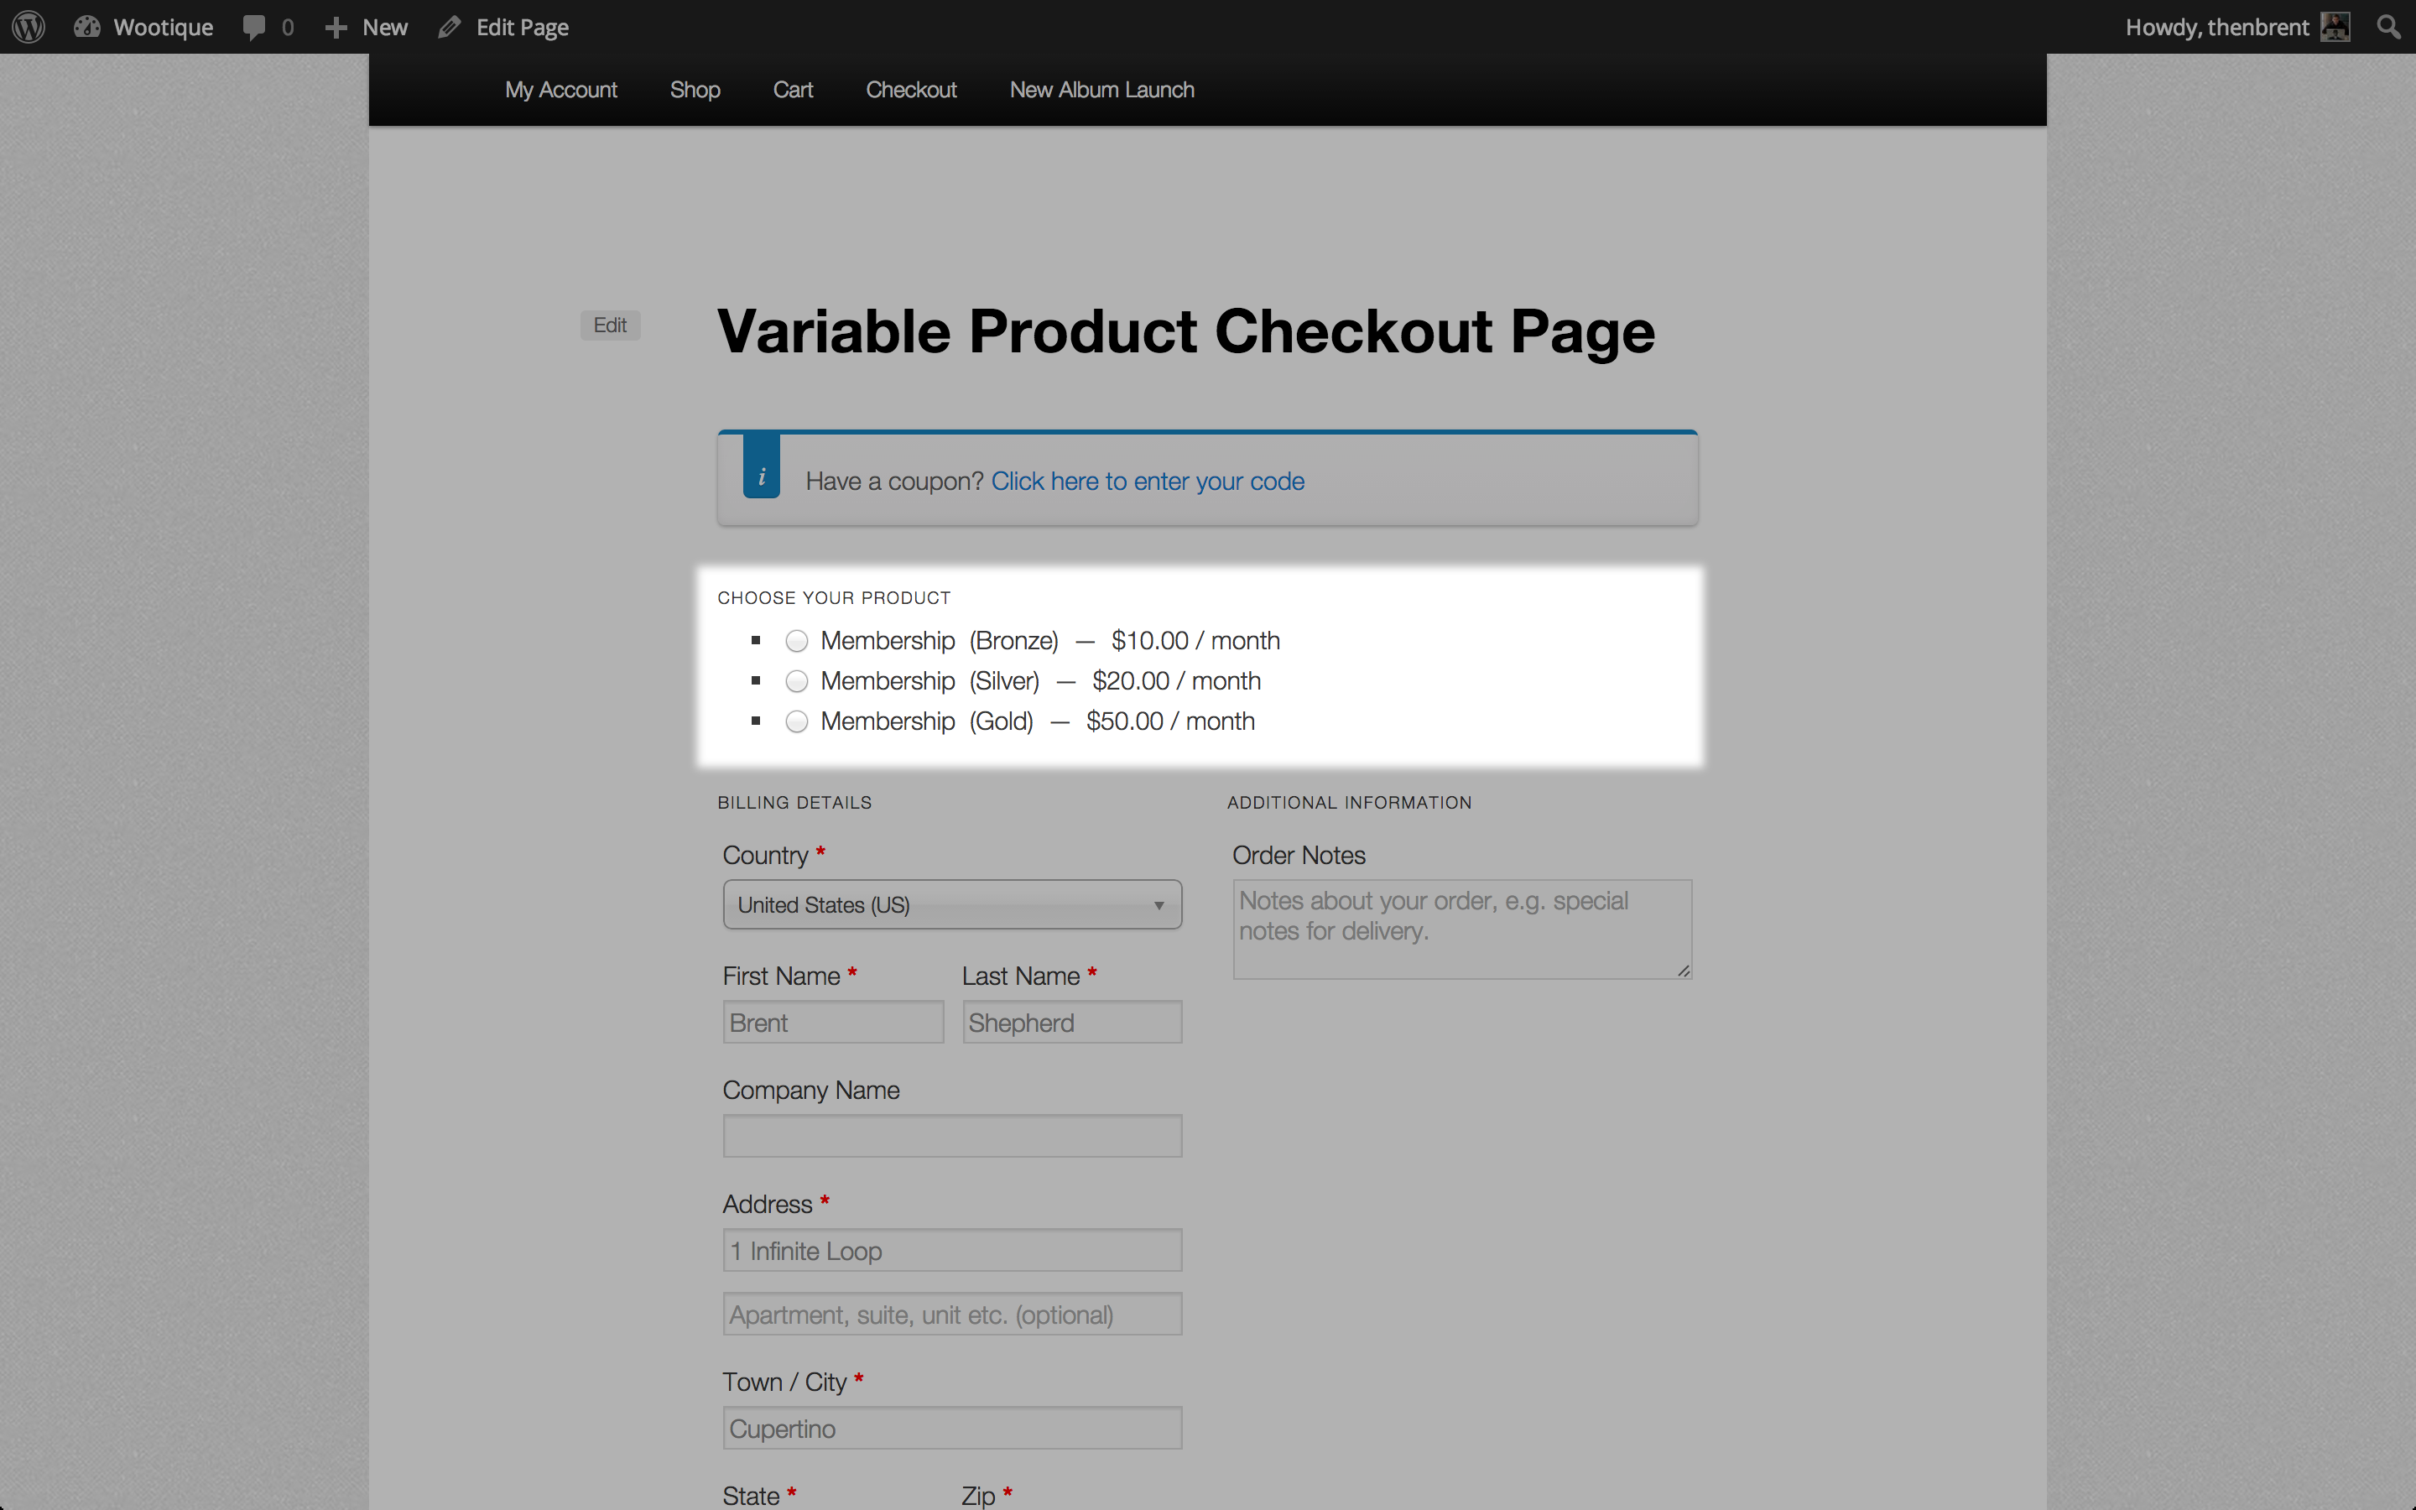Click the coupon code entry link
The image size is (2416, 1510).
[1147, 482]
